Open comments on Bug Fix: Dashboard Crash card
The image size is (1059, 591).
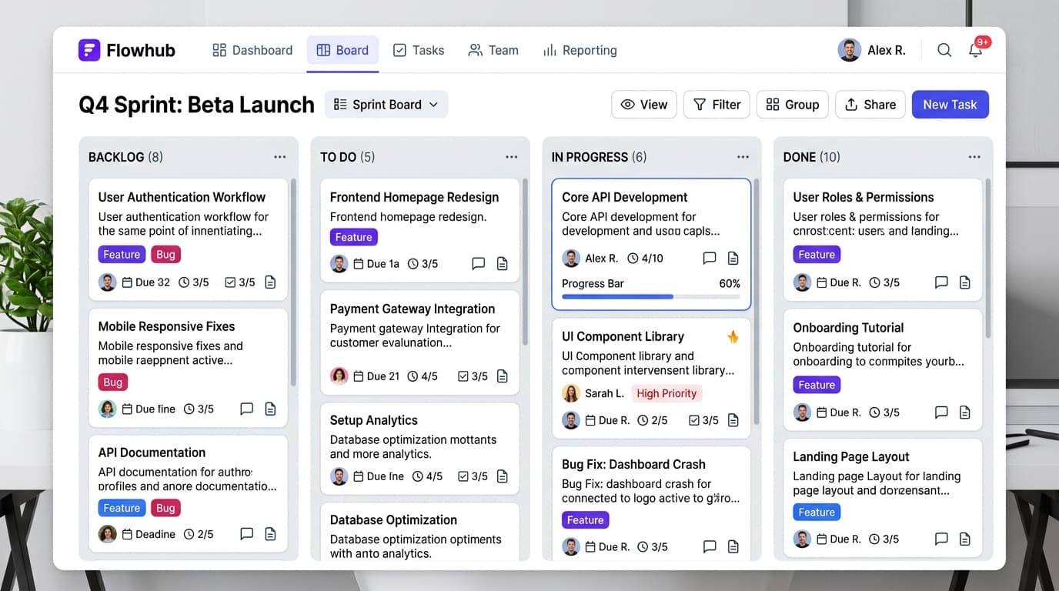pyautogui.click(x=710, y=546)
